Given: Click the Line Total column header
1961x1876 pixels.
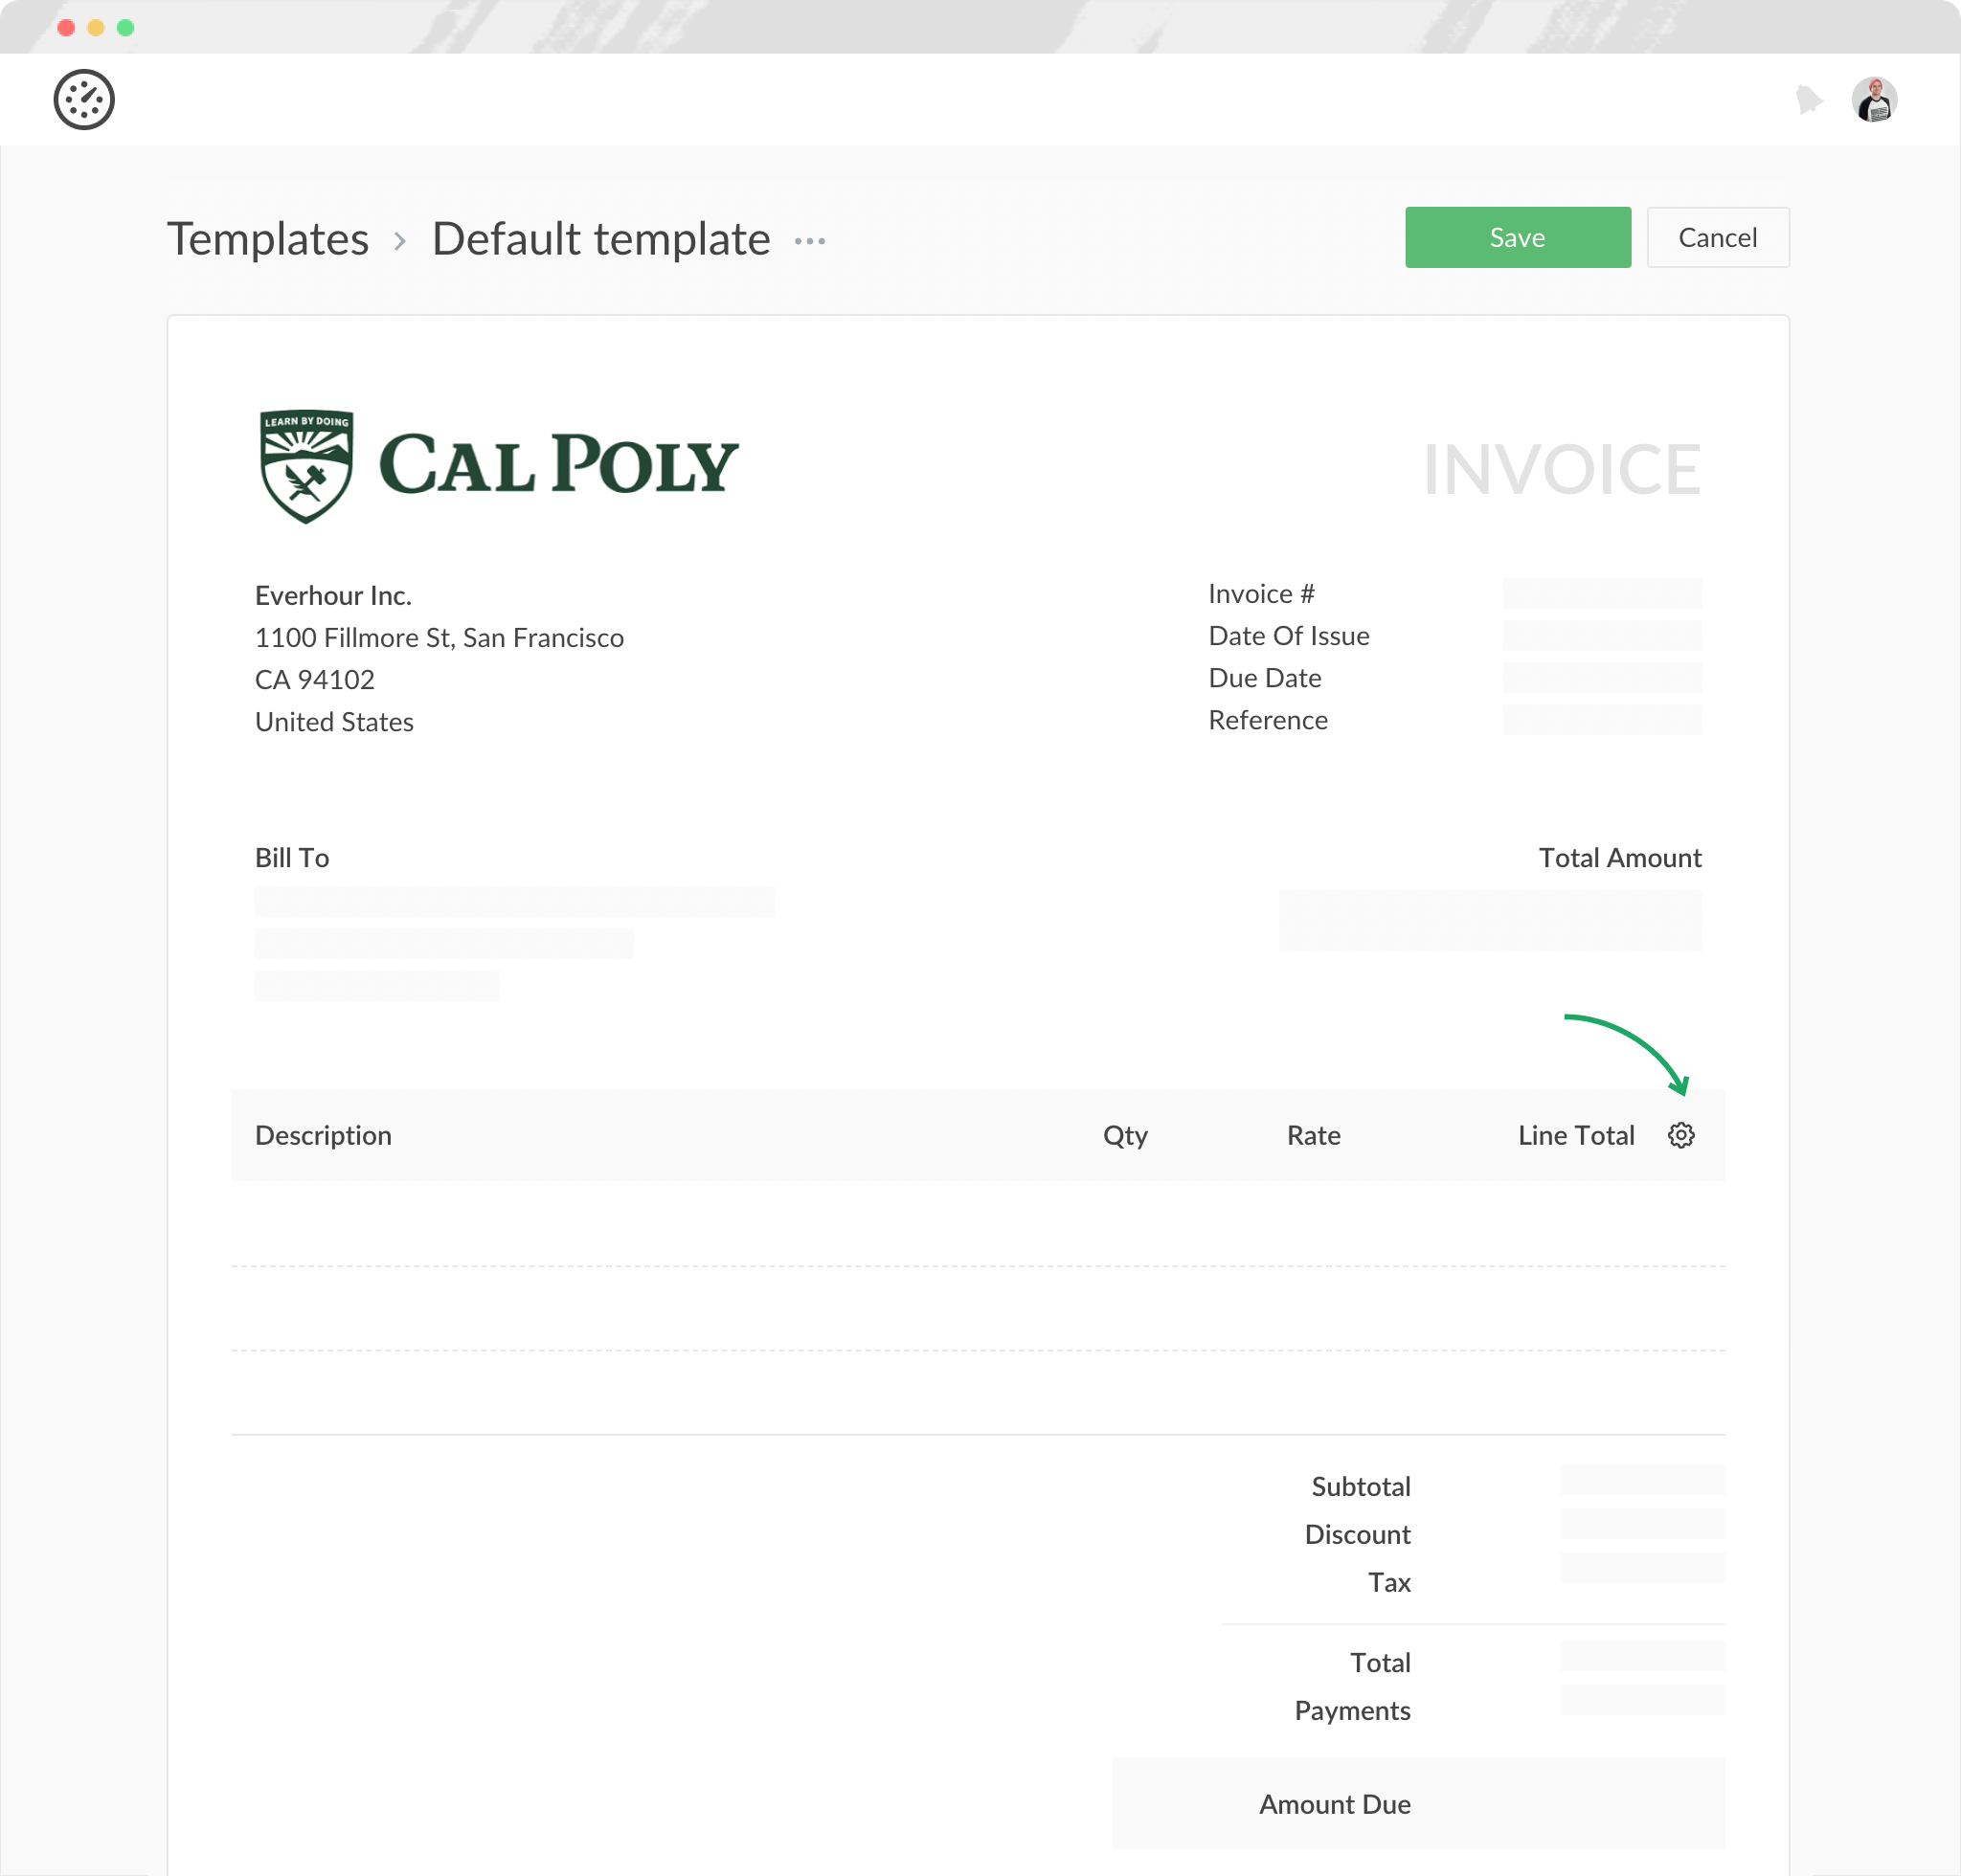Looking at the screenshot, I should point(1576,1135).
